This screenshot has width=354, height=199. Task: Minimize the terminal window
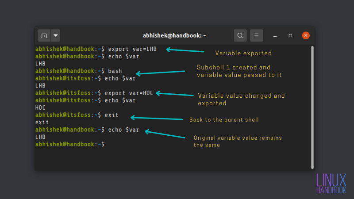(275, 36)
